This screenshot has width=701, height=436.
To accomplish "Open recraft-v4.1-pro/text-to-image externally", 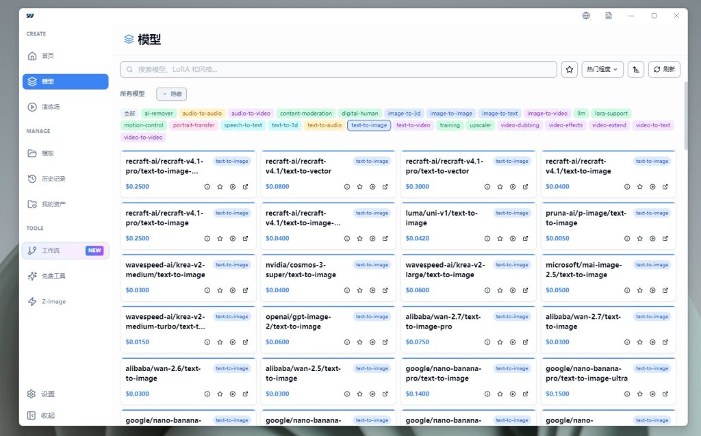I will click(x=245, y=239).
